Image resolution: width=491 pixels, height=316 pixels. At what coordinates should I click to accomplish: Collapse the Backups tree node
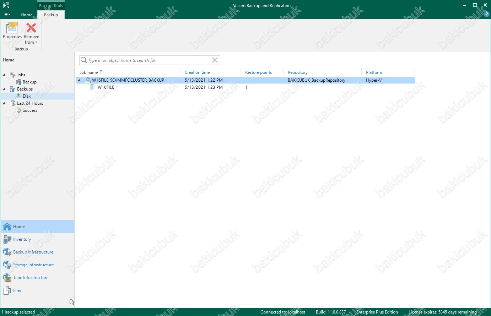tap(4, 89)
